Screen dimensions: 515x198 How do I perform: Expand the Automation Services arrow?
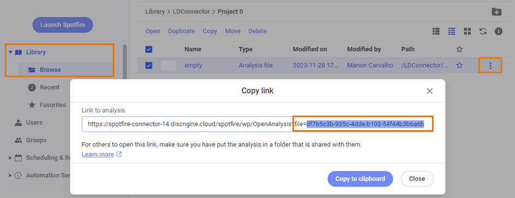pyautogui.click(x=10, y=176)
